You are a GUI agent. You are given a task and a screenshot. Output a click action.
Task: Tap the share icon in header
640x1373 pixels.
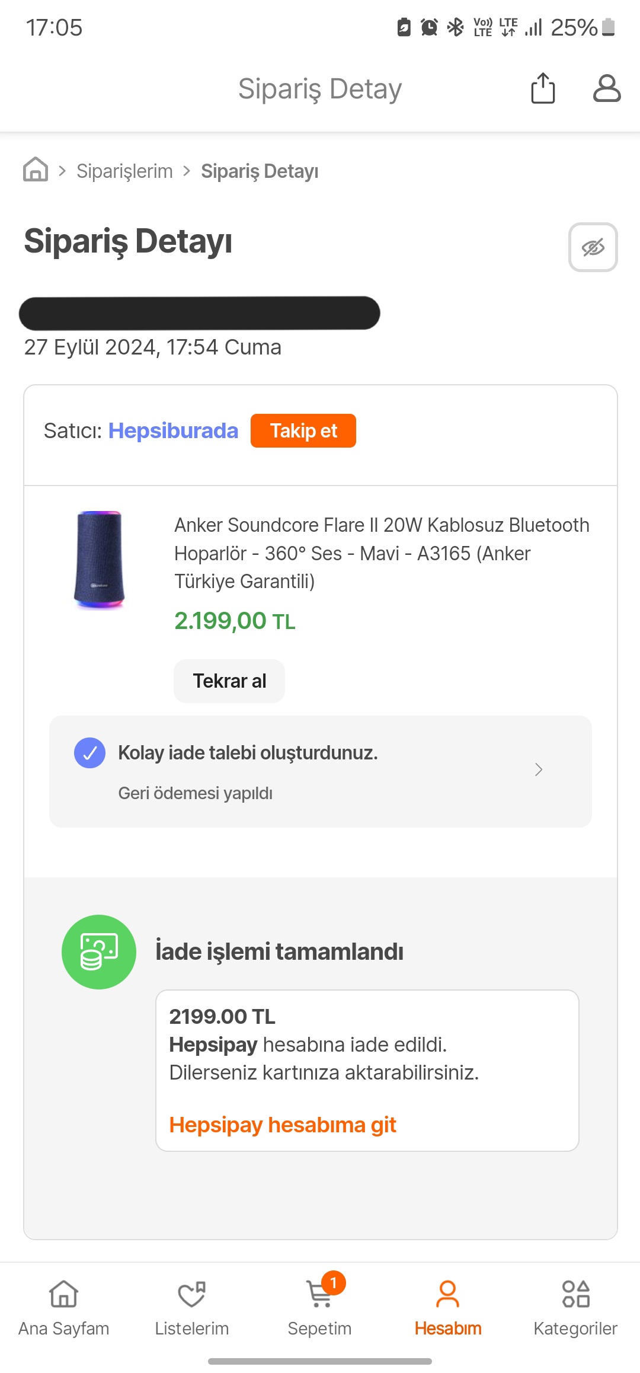(542, 89)
